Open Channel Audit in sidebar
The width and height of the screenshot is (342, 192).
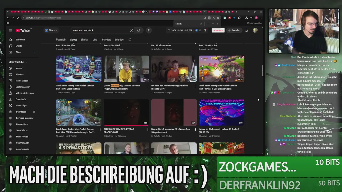pyautogui.click(x=23, y=143)
